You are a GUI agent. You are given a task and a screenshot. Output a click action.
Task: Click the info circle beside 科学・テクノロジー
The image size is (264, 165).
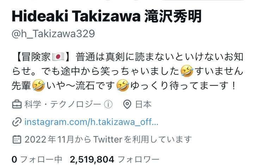pos(108,104)
